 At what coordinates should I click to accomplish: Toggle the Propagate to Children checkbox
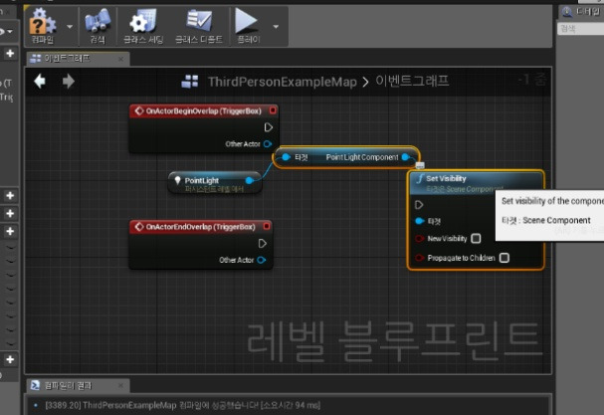coord(504,258)
